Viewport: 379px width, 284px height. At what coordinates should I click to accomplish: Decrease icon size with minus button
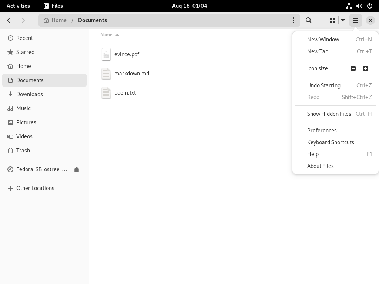click(353, 68)
